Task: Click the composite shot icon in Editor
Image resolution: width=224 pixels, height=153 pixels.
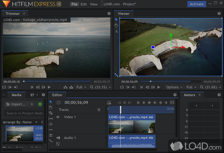Action: [109, 103]
